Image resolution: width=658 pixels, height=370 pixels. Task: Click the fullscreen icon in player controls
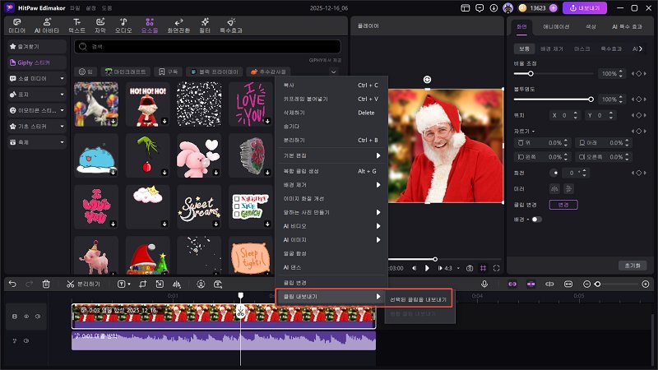[x=496, y=268]
